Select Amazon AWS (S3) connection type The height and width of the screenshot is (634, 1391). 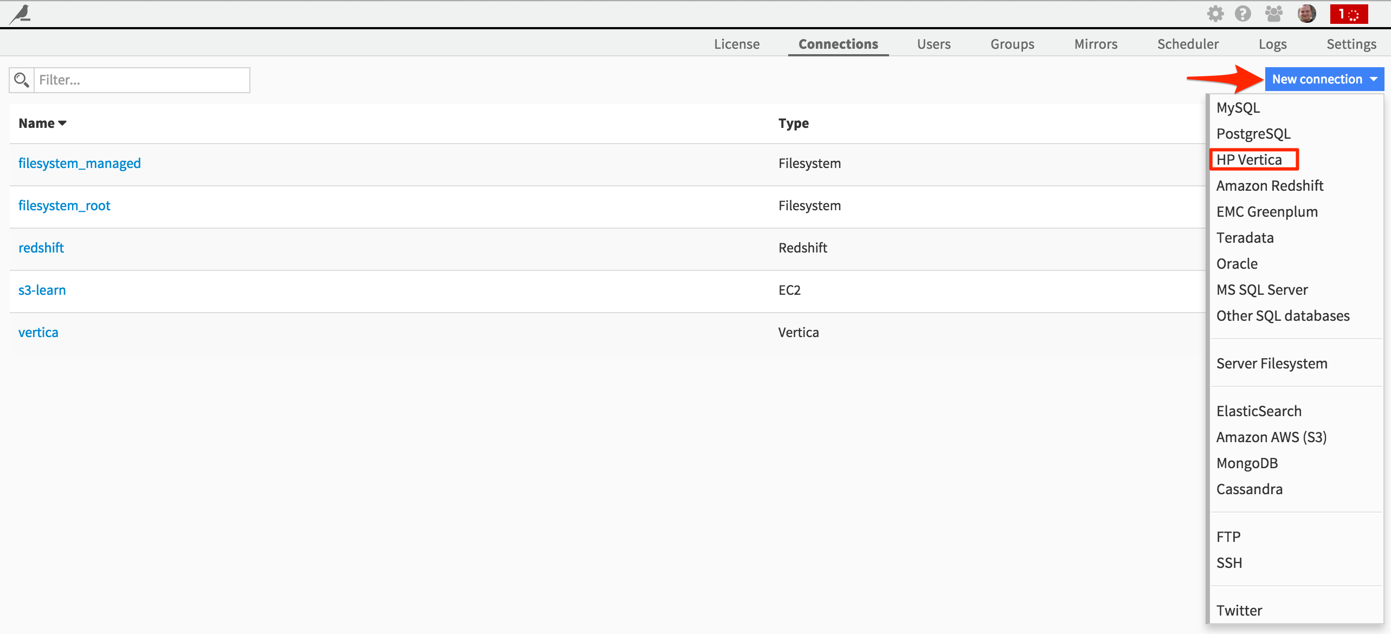click(x=1271, y=437)
